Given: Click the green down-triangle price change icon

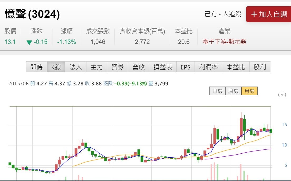Looking at the screenshot, I should tap(29, 42).
